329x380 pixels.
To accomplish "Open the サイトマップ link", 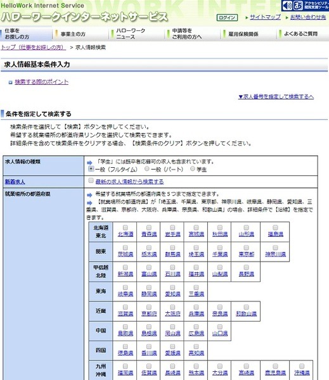I will coord(265,17).
